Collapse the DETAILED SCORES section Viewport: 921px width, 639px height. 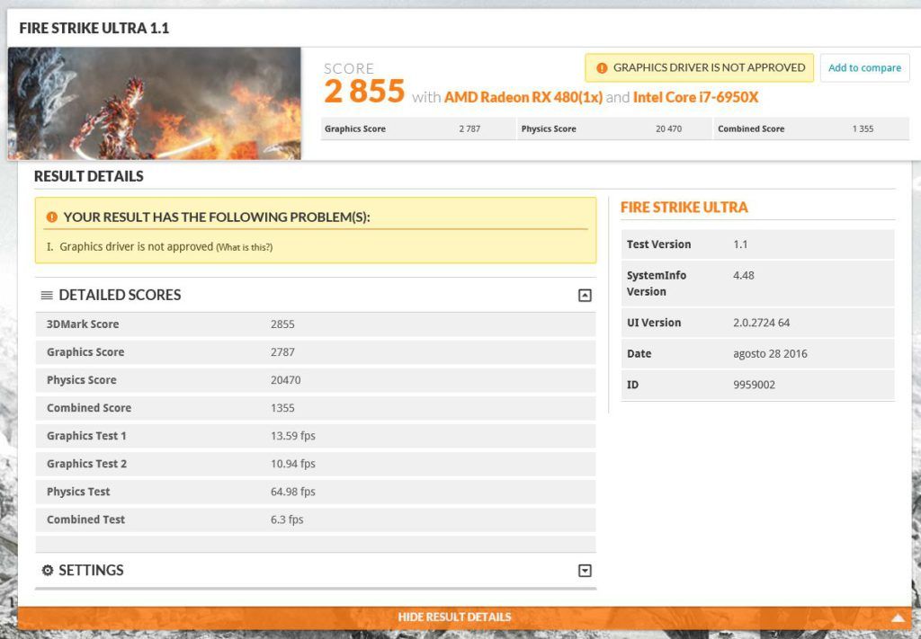tap(585, 295)
